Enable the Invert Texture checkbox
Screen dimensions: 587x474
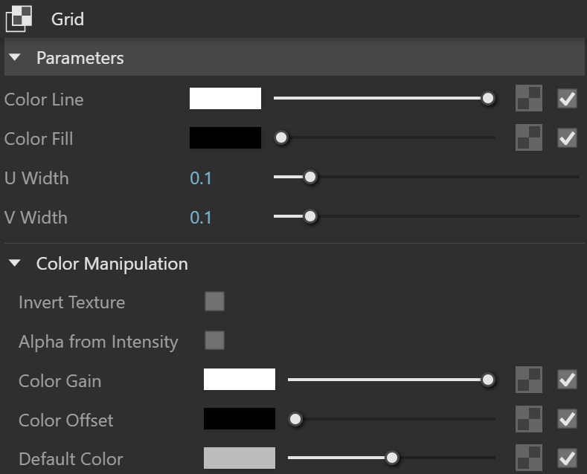coord(214,302)
